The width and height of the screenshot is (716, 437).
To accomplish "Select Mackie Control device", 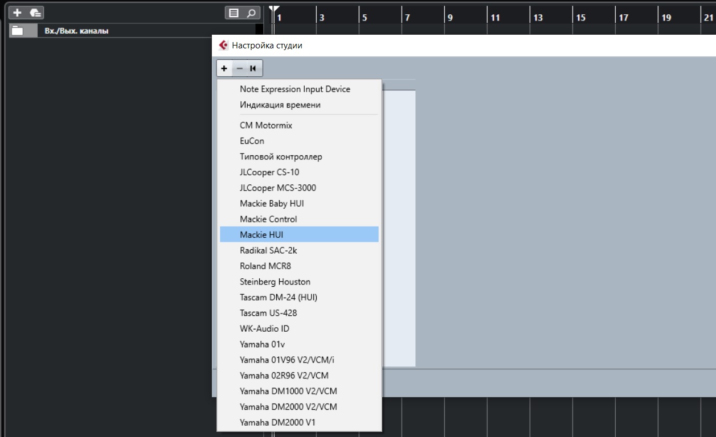I will tap(300, 219).
